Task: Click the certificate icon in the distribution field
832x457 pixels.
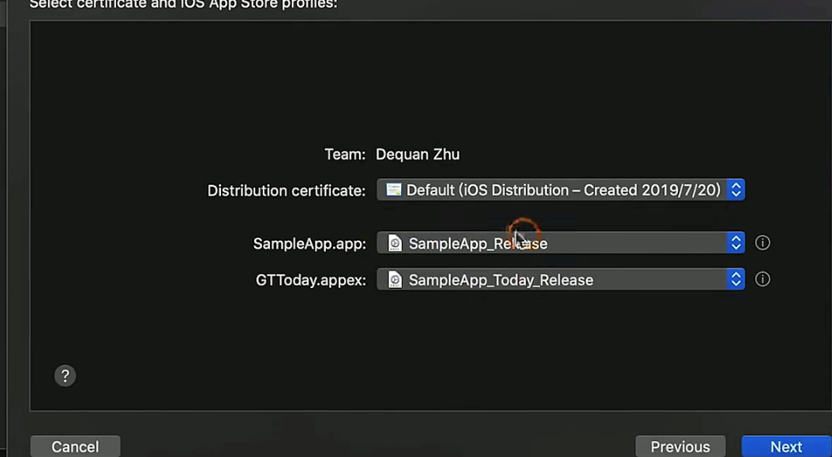Action: [393, 190]
